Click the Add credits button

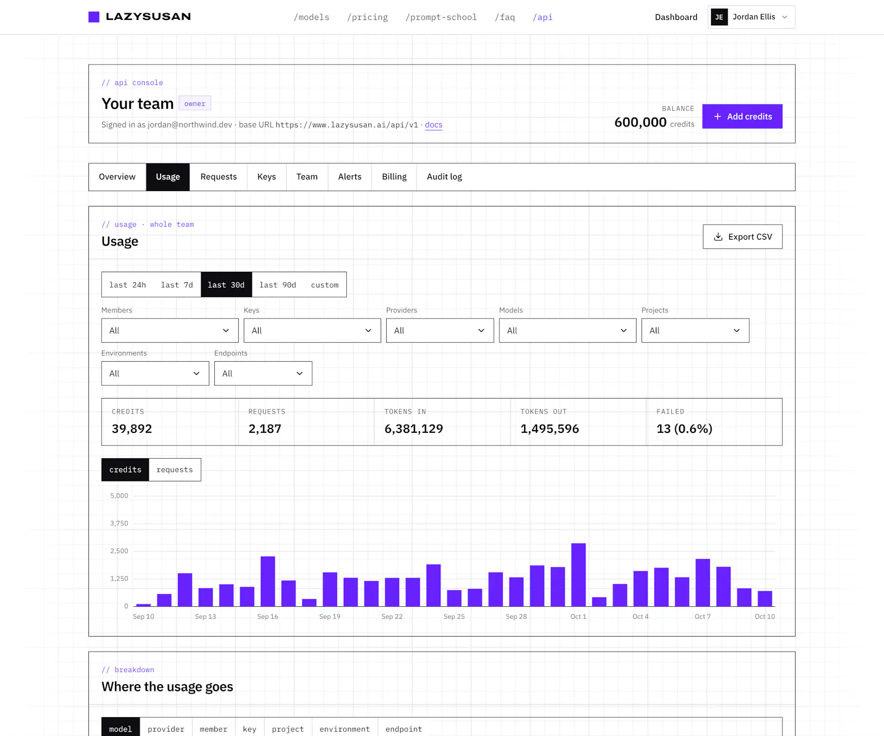pyautogui.click(x=742, y=117)
